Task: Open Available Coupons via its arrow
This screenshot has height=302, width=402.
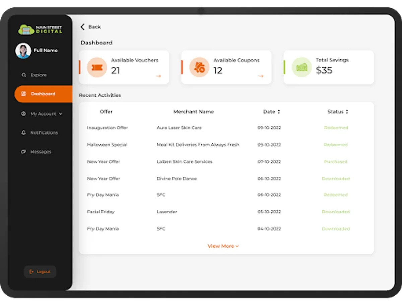Action: click(261, 76)
